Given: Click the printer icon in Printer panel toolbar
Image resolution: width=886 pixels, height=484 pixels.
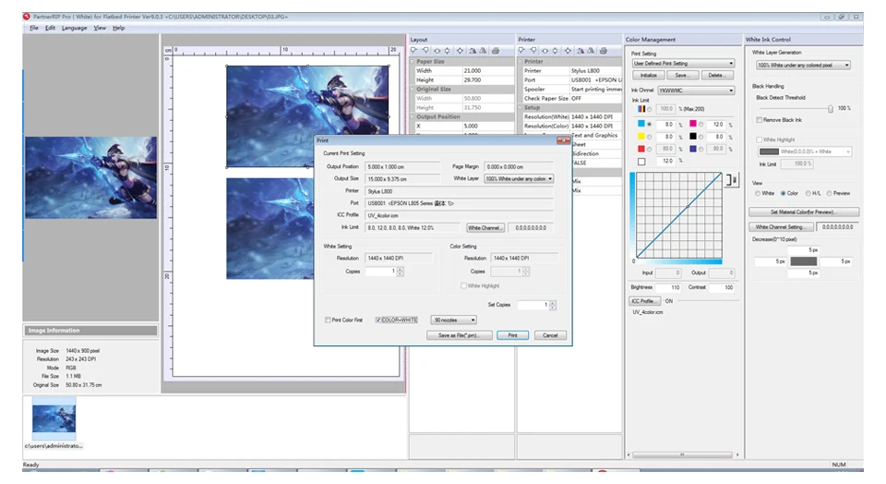Looking at the screenshot, I should 604,51.
